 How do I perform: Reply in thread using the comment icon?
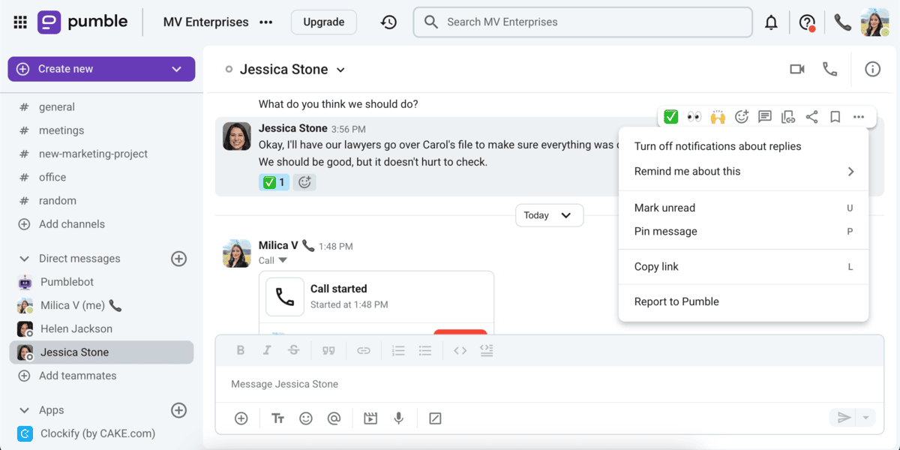tap(764, 117)
